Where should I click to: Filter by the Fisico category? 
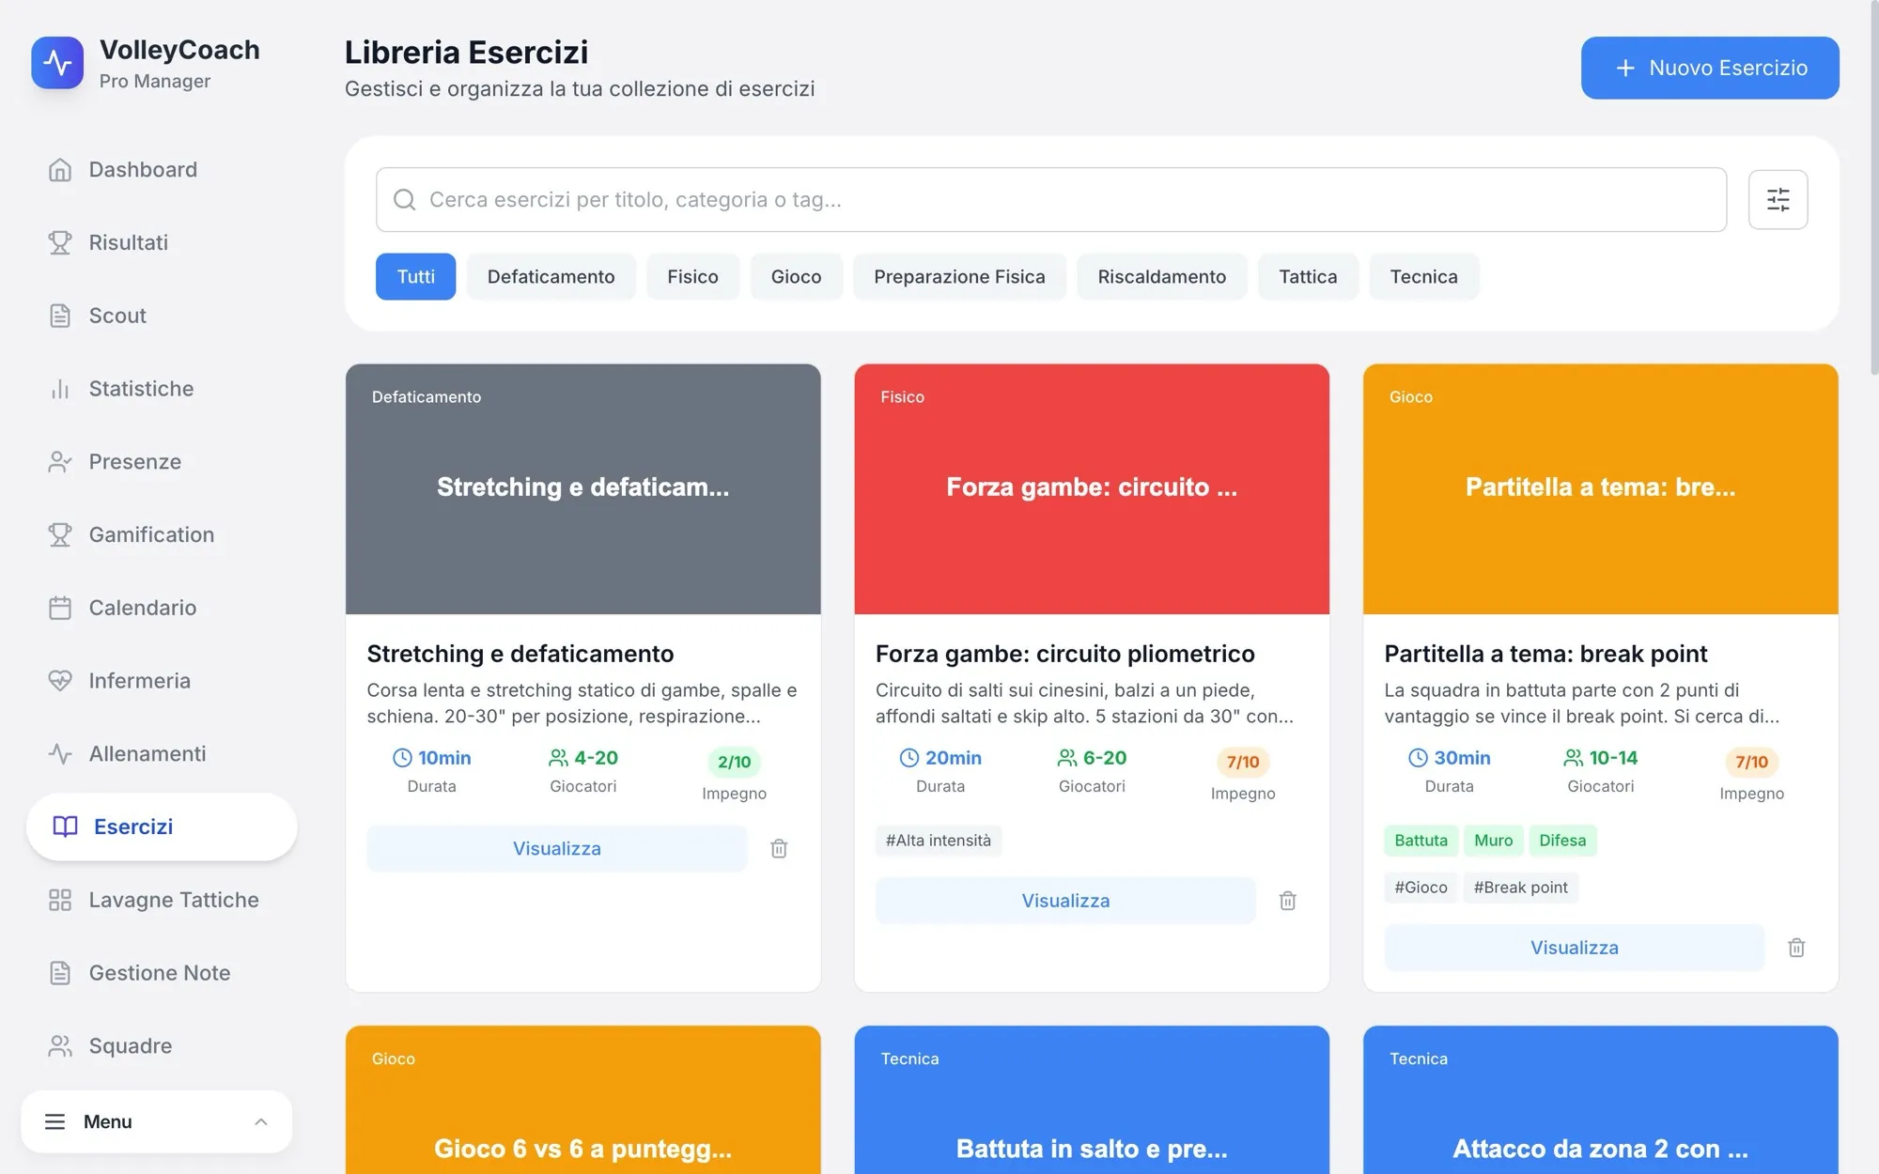click(692, 276)
